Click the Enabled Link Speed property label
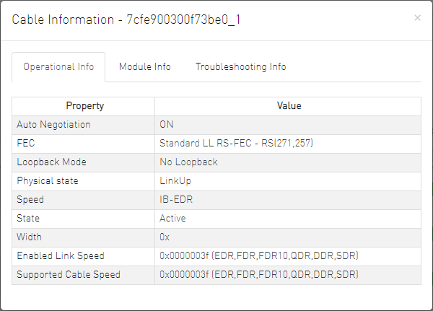Screen dimensions: 433x311 point(60,255)
